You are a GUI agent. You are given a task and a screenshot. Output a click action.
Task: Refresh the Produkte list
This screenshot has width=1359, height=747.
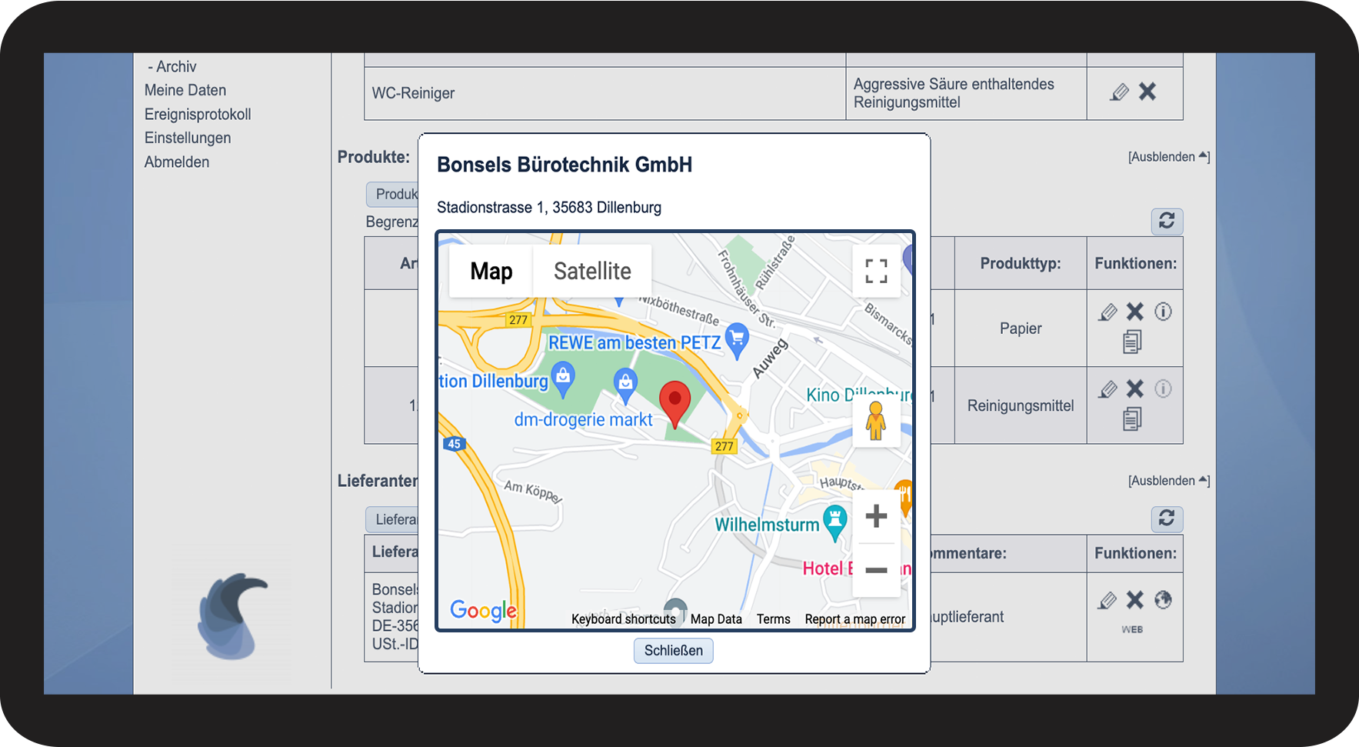(1166, 222)
